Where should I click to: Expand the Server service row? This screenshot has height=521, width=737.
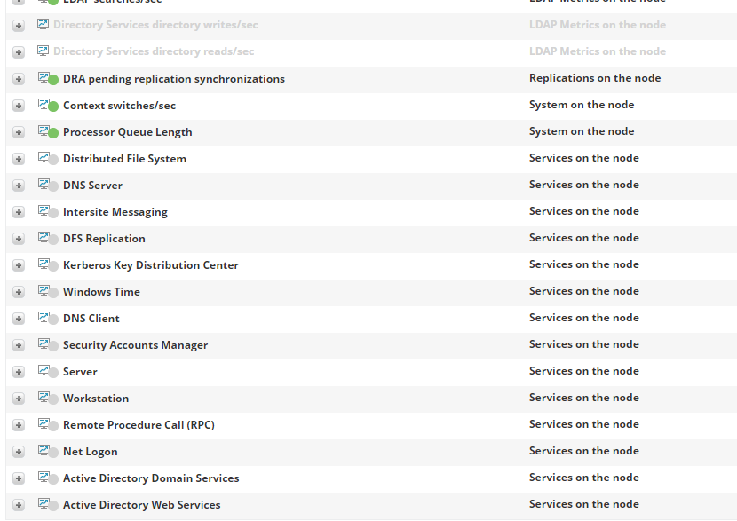click(x=19, y=372)
